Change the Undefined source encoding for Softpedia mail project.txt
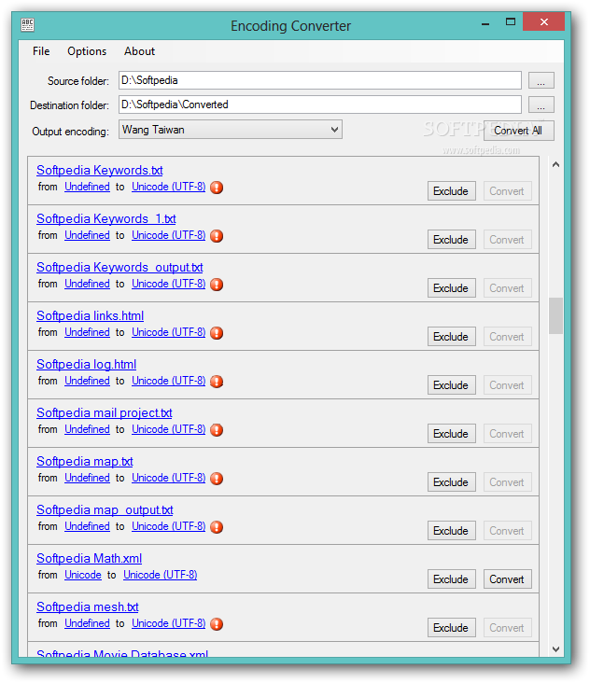The height and width of the screenshot is (683, 590). (87, 429)
